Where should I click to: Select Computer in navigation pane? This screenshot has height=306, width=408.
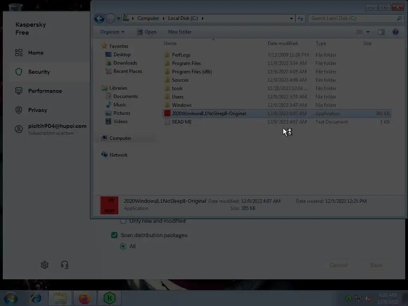(x=120, y=138)
